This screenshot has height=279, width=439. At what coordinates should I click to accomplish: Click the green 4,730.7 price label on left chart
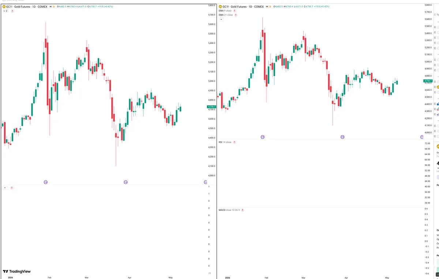tap(212, 107)
